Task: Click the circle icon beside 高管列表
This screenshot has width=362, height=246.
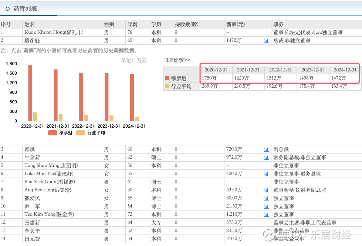Action: (7, 9)
